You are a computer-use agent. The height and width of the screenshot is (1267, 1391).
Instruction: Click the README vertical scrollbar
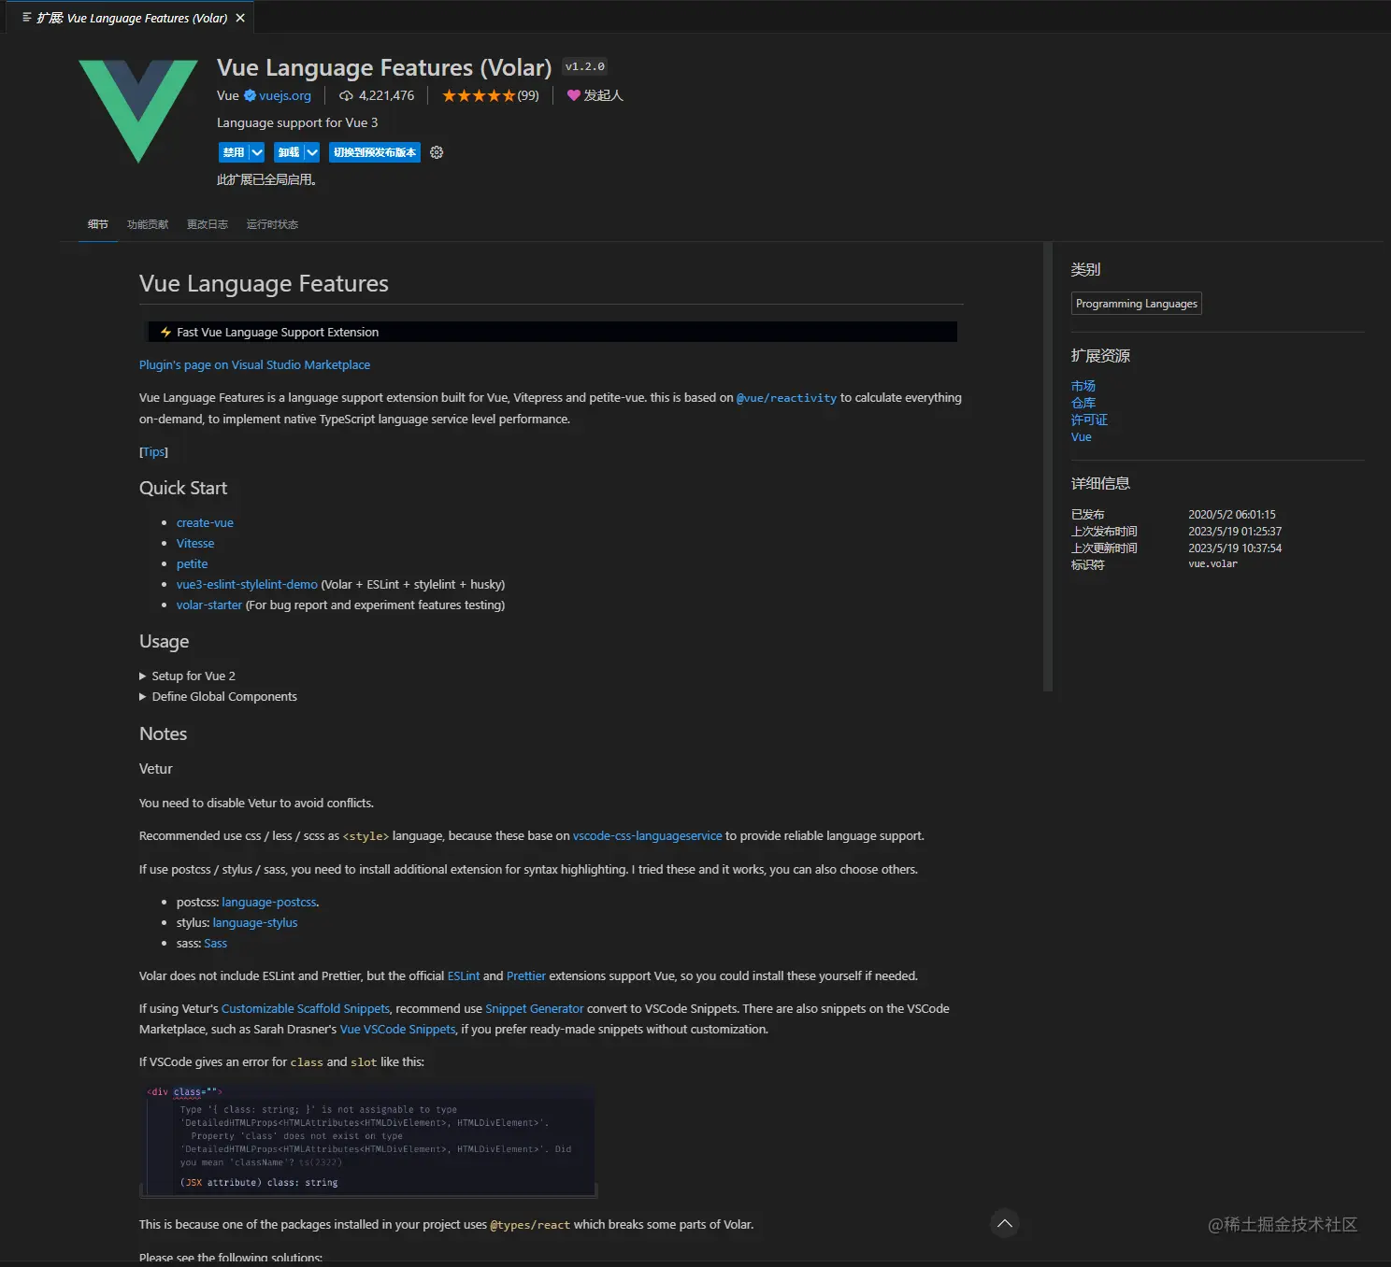coord(1048,467)
